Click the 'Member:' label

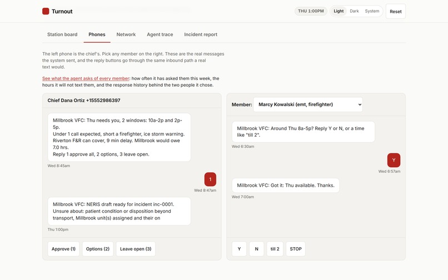tap(242, 104)
